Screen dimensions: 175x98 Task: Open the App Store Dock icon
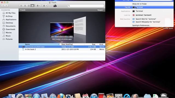coord(36,96)
